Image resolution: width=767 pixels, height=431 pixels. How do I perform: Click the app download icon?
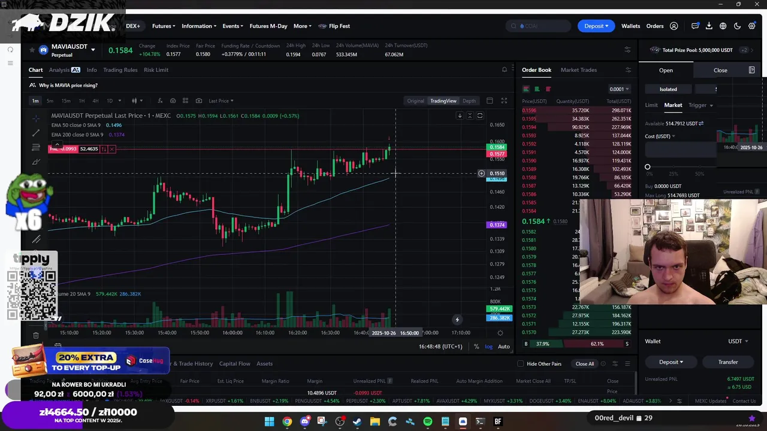tap(709, 26)
